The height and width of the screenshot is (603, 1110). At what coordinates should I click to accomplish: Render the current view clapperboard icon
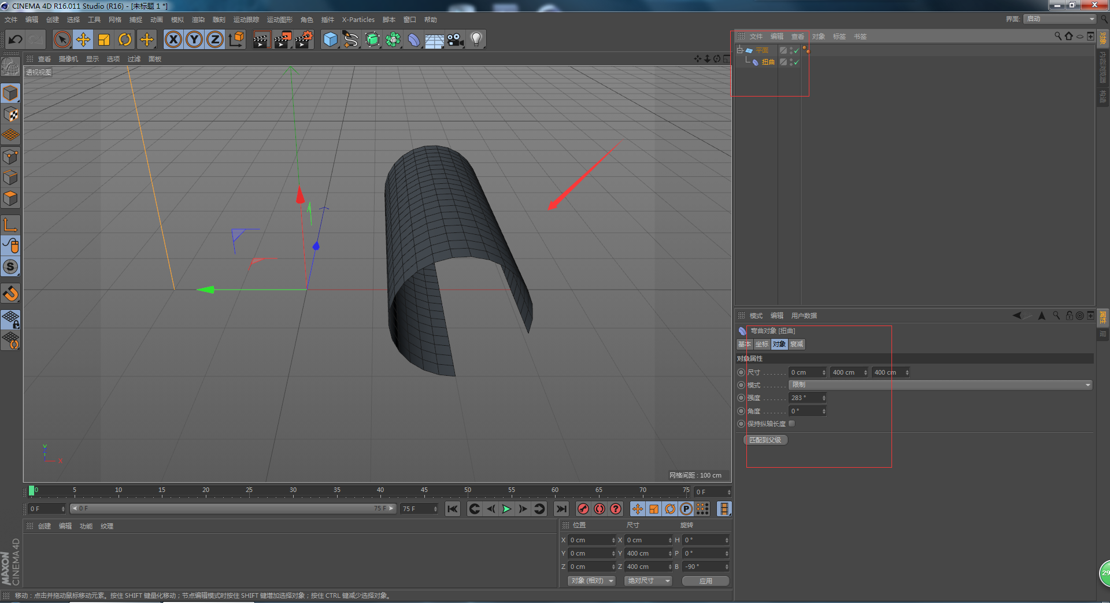(x=261, y=40)
